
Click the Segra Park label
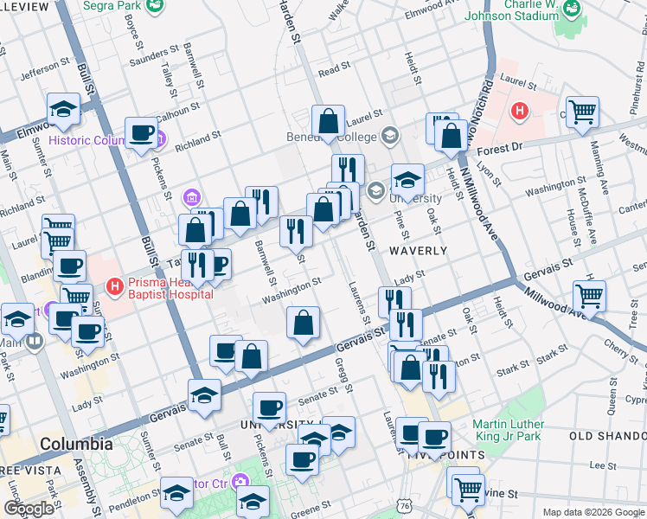[112, 5]
